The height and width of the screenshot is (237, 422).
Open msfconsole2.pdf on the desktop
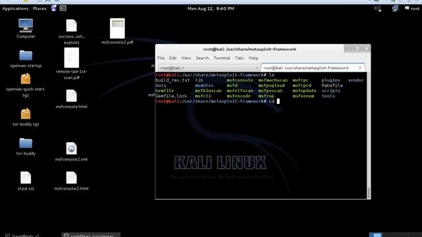(117, 28)
